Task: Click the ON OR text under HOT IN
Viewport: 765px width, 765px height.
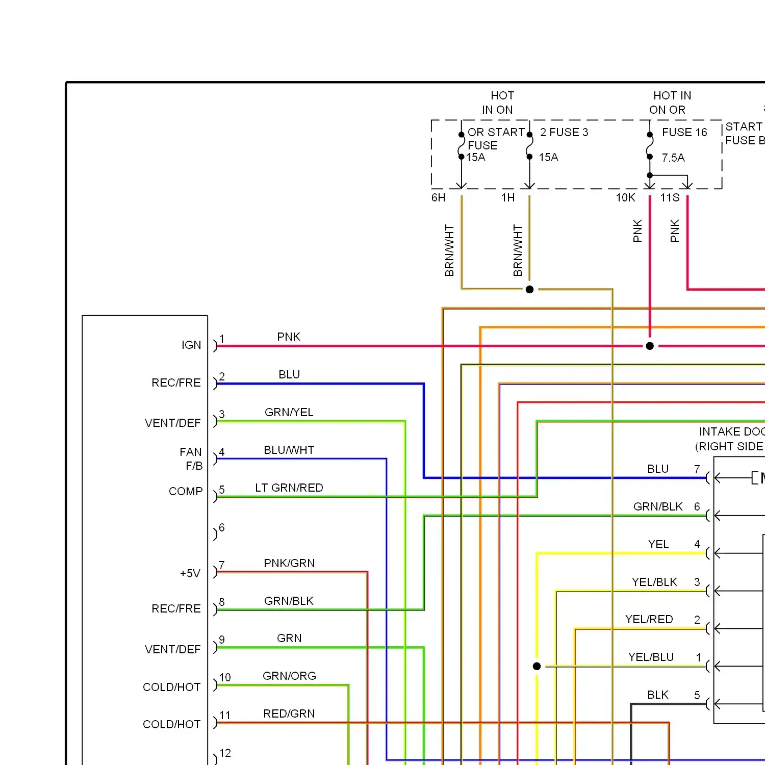Action: pos(668,110)
